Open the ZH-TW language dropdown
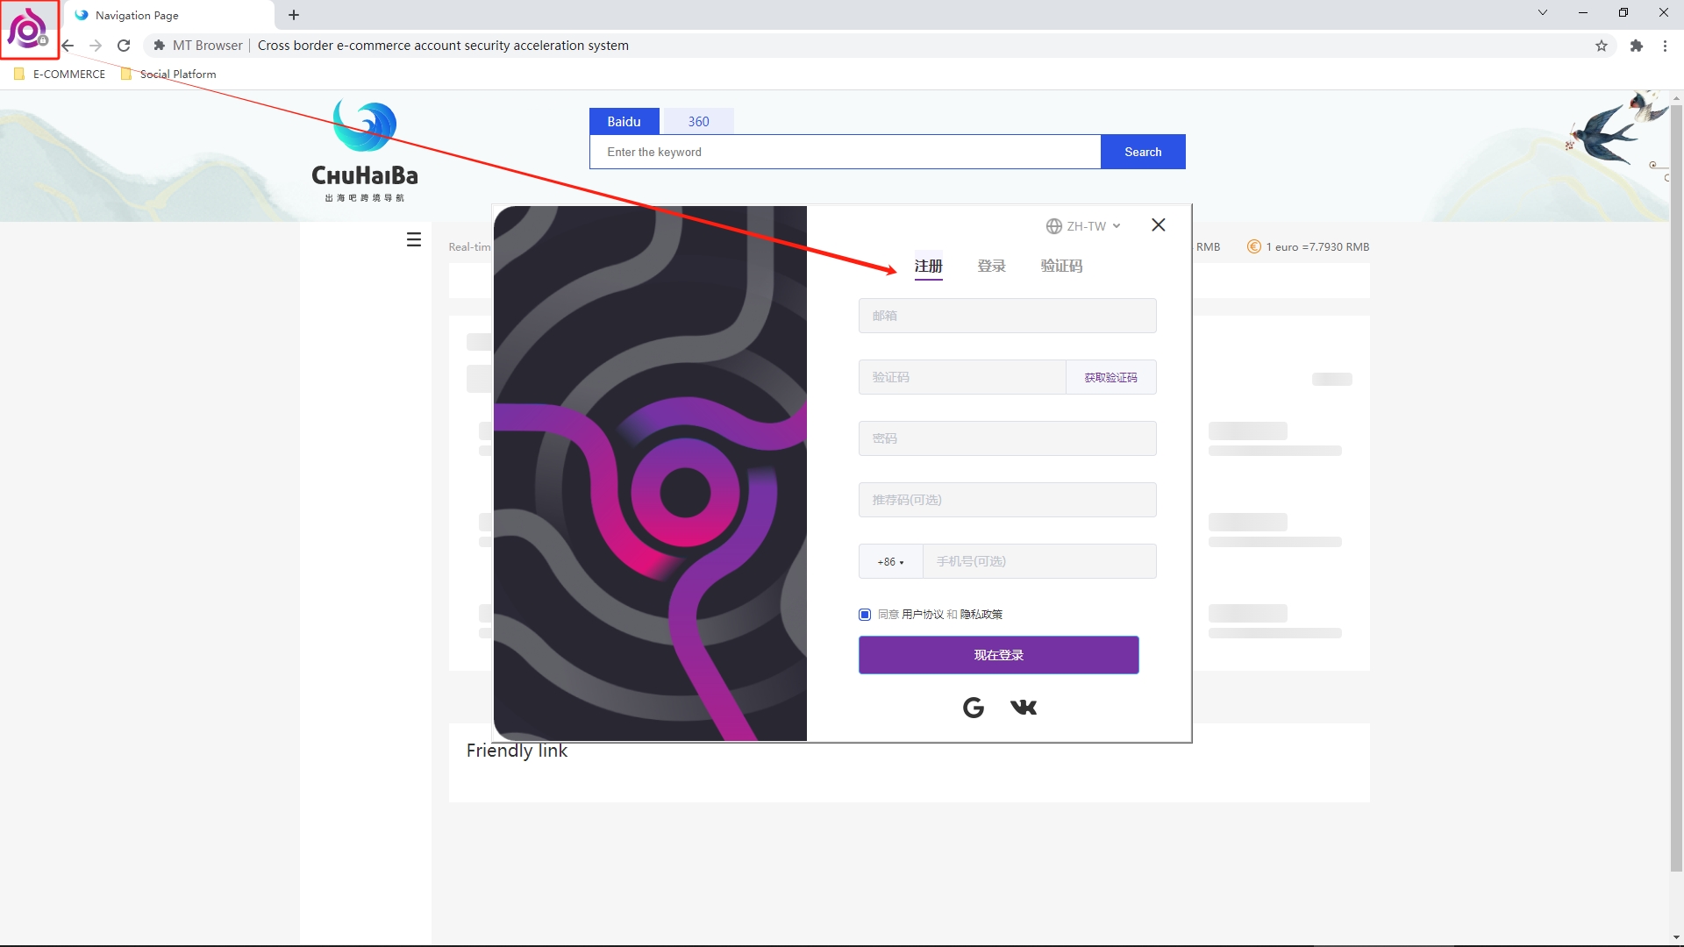The height and width of the screenshot is (947, 1684). [x=1083, y=226]
